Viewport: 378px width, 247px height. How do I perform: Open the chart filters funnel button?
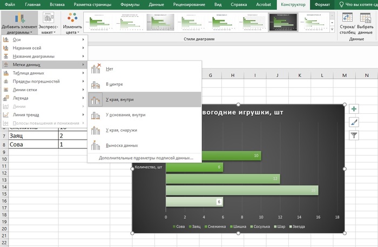(354, 135)
